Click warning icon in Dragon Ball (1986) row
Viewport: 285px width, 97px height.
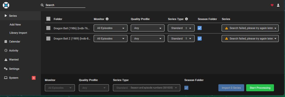pos(226,28)
